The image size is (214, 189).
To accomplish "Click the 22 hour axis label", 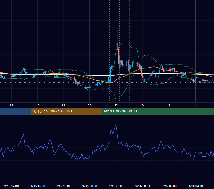I will tap(116, 106).
